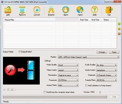Open the Register keys icon
The width and height of the screenshot is (122, 104).
tap(51, 10)
